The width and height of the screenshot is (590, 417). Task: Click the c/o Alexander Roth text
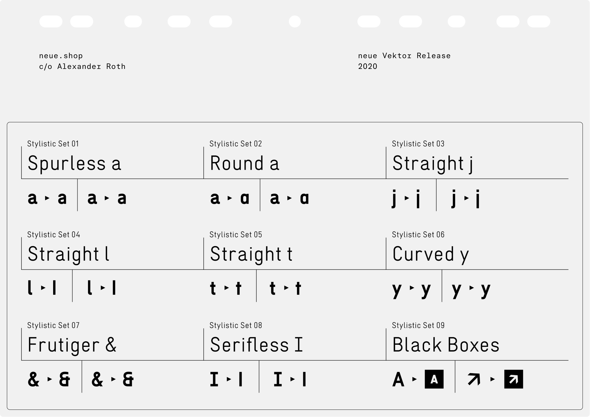(82, 67)
